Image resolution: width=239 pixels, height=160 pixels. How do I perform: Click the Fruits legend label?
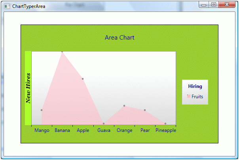click(197, 97)
